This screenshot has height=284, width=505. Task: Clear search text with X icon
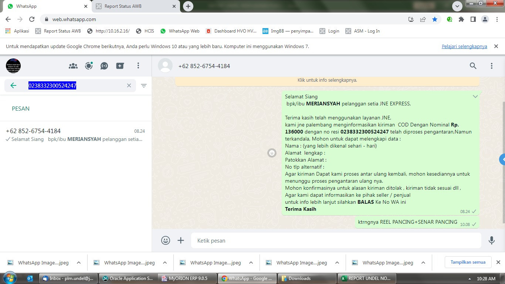[x=129, y=85]
